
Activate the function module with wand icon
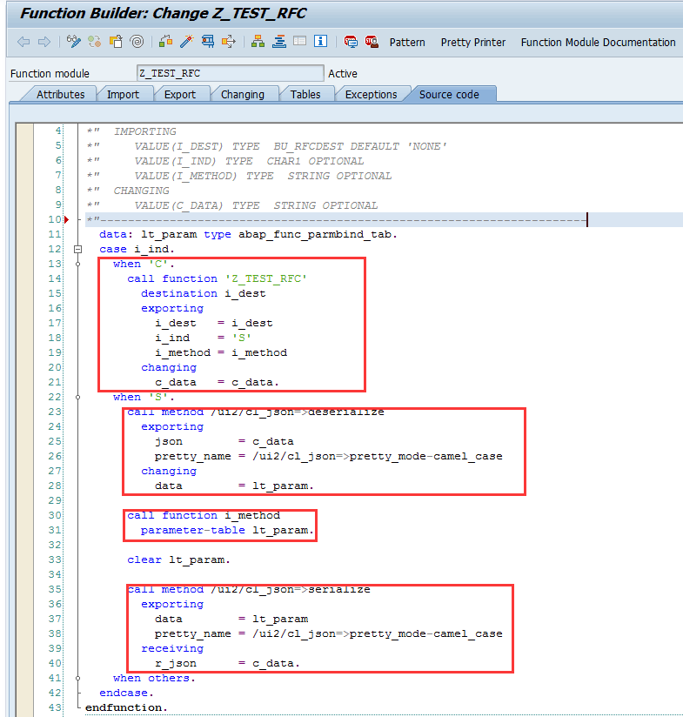(186, 42)
